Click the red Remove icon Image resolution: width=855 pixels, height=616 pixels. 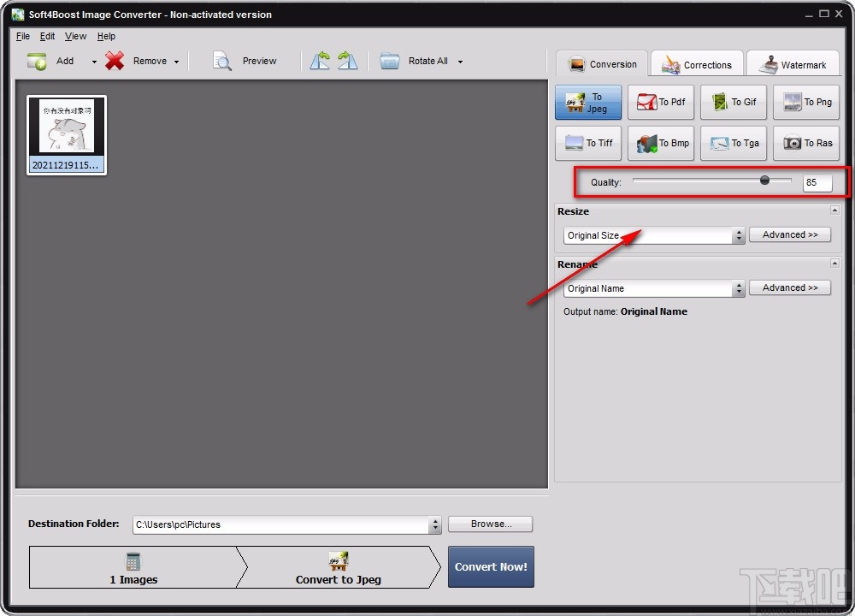point(115,61)
